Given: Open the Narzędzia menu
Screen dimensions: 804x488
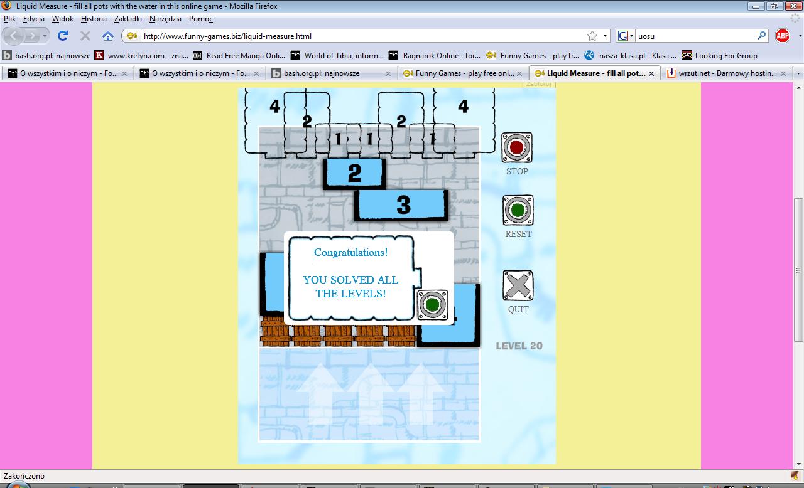Looking at the screenshot, I should (x=165, y=19).
